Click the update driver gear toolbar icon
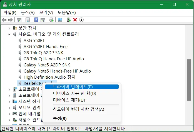Viewport: 194px width, 132px height. (x=51, y=20)
